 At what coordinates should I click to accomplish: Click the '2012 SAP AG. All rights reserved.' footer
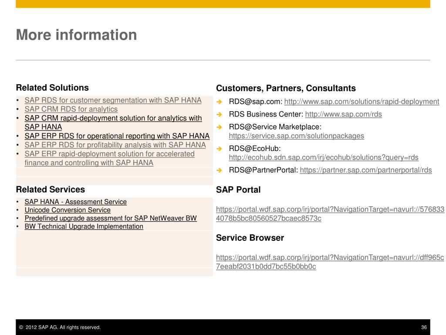[60, 327]
